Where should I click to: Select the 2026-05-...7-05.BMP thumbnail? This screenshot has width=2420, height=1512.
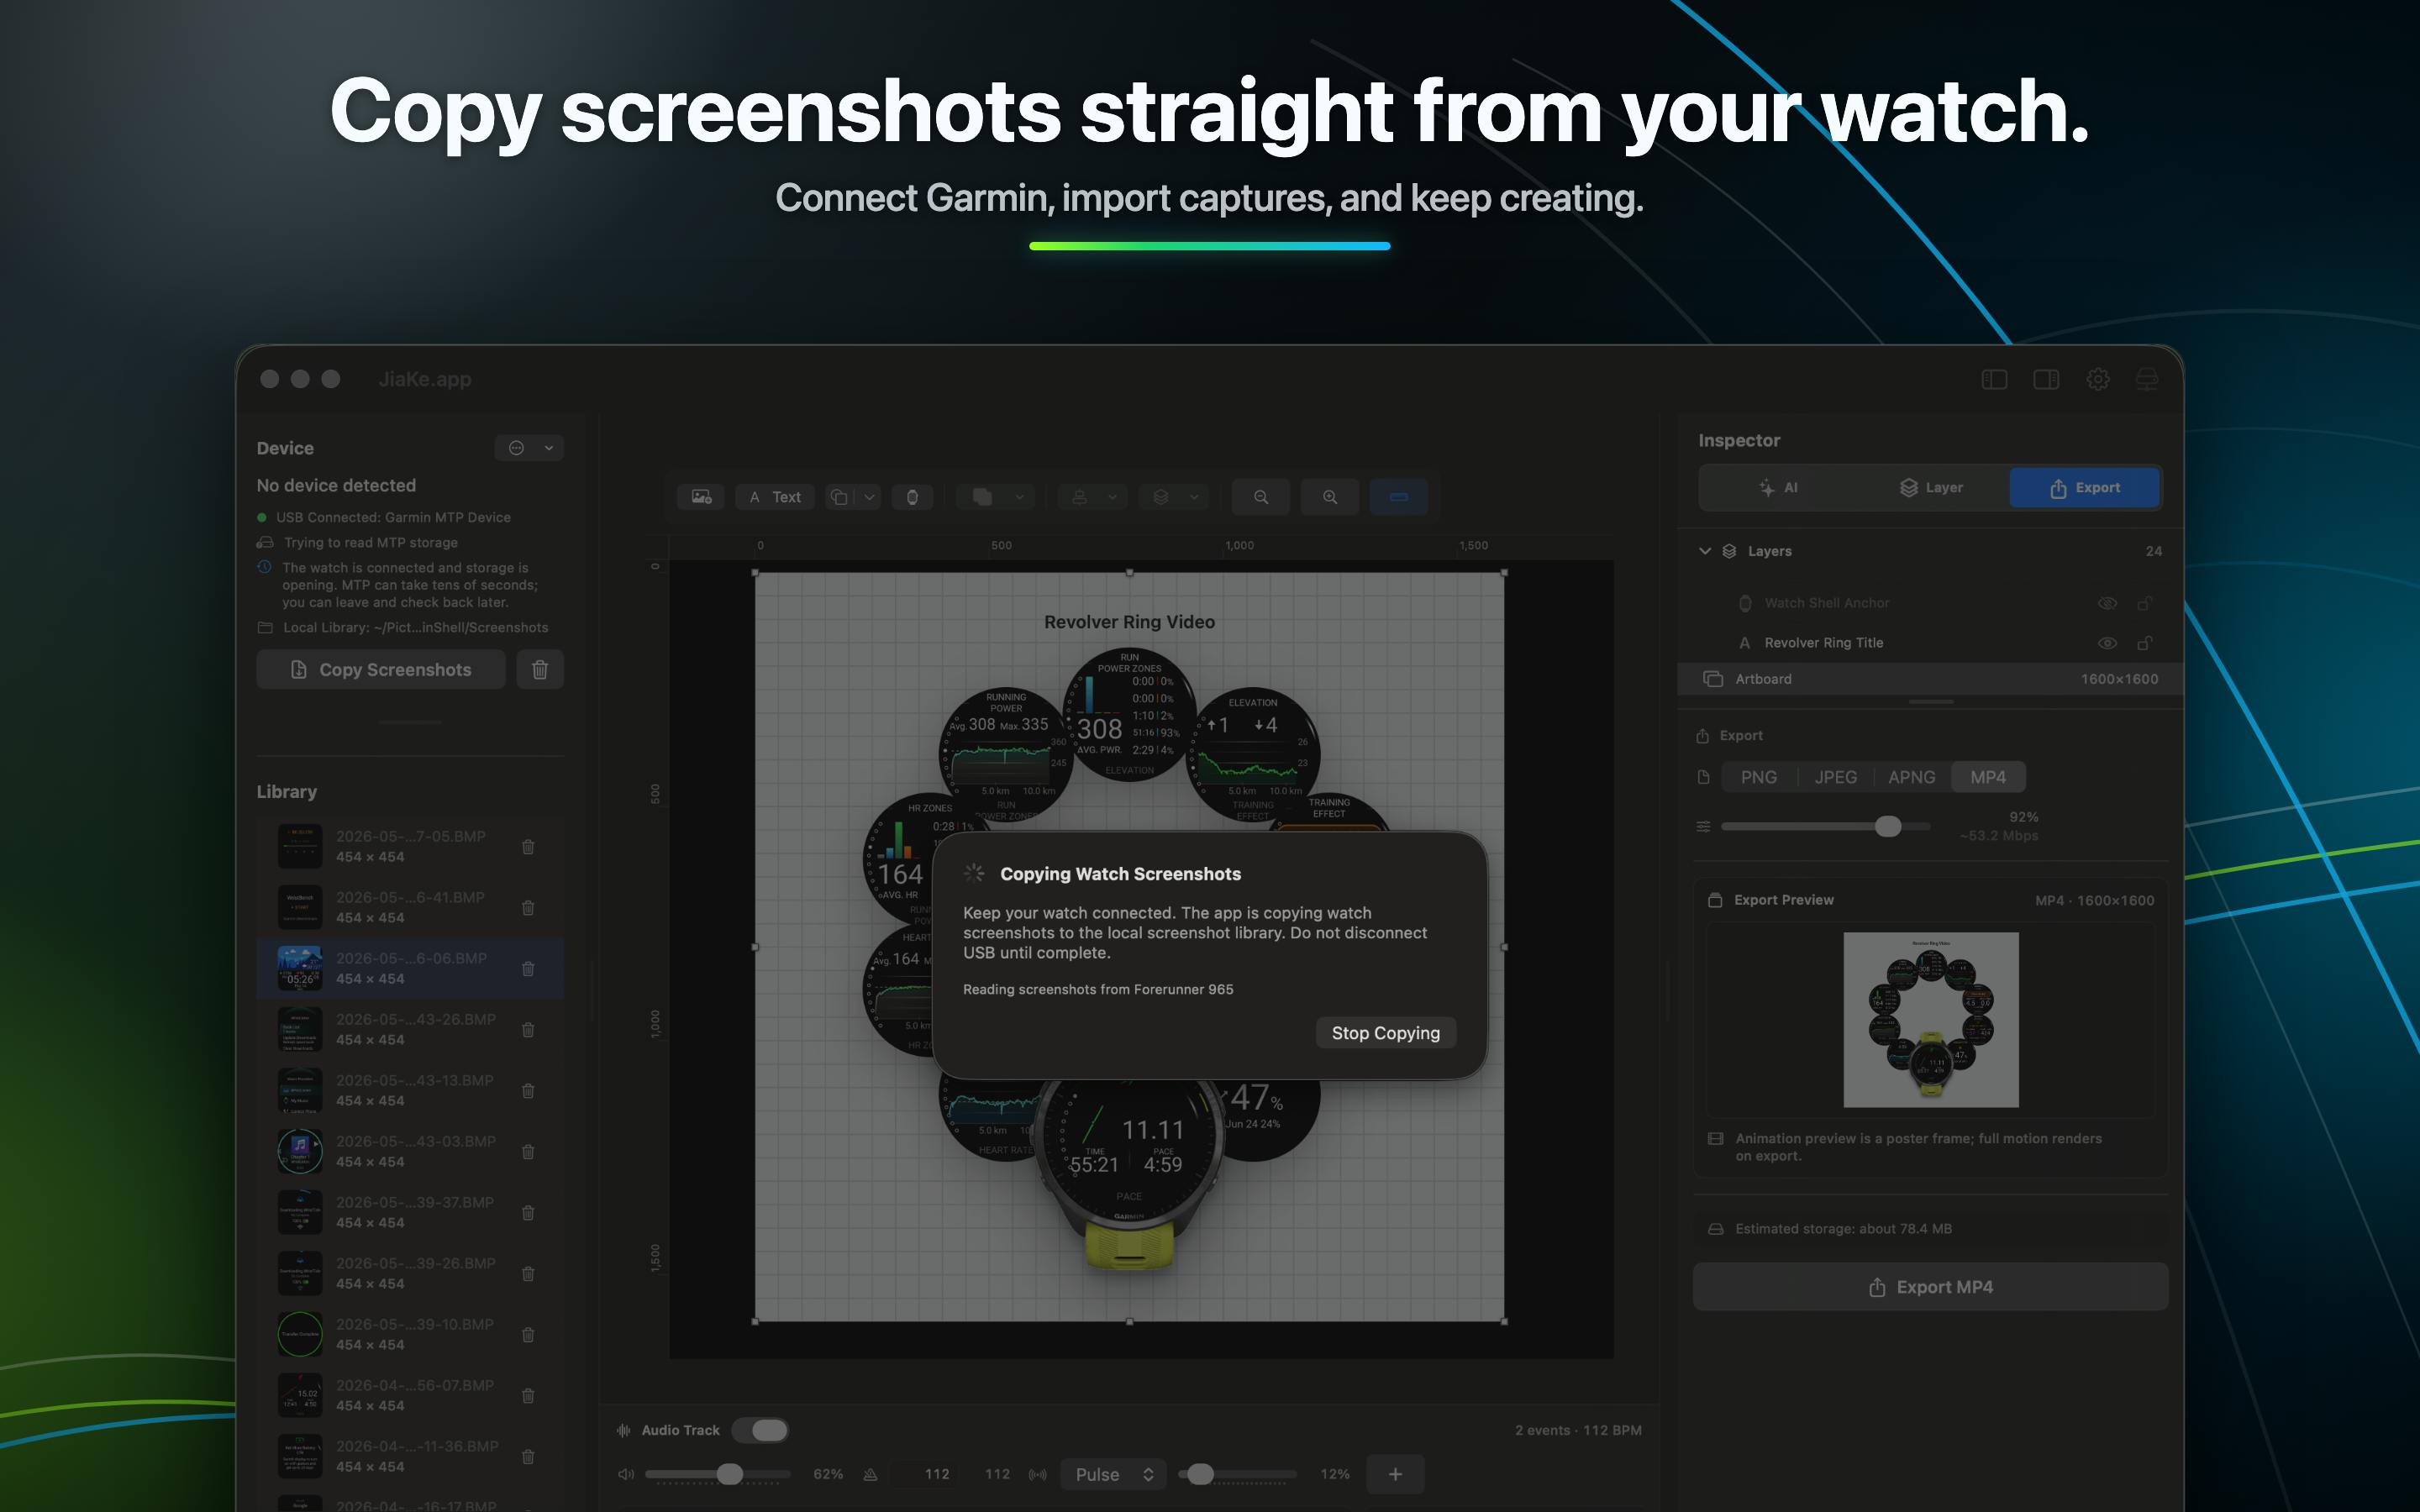click(300, 847)
